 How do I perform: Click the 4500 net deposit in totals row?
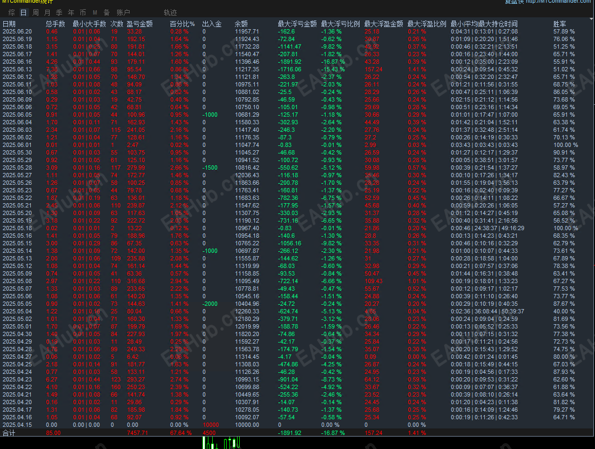pos(209,433)
